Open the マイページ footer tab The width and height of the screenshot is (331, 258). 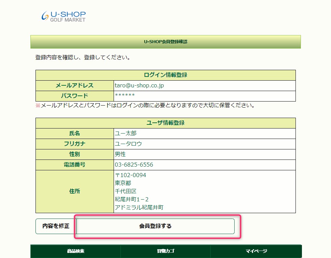256,251
